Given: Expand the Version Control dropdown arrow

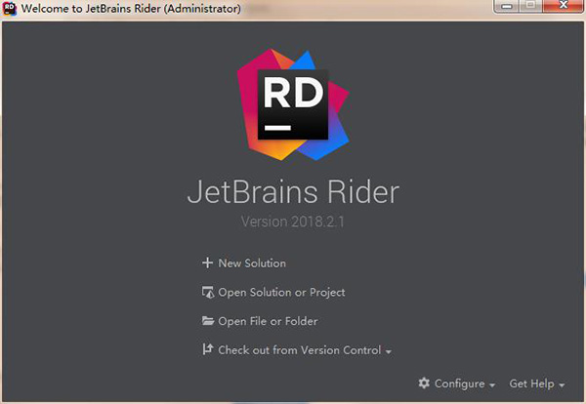Looking at the screenshot, I should coord(389,351).
